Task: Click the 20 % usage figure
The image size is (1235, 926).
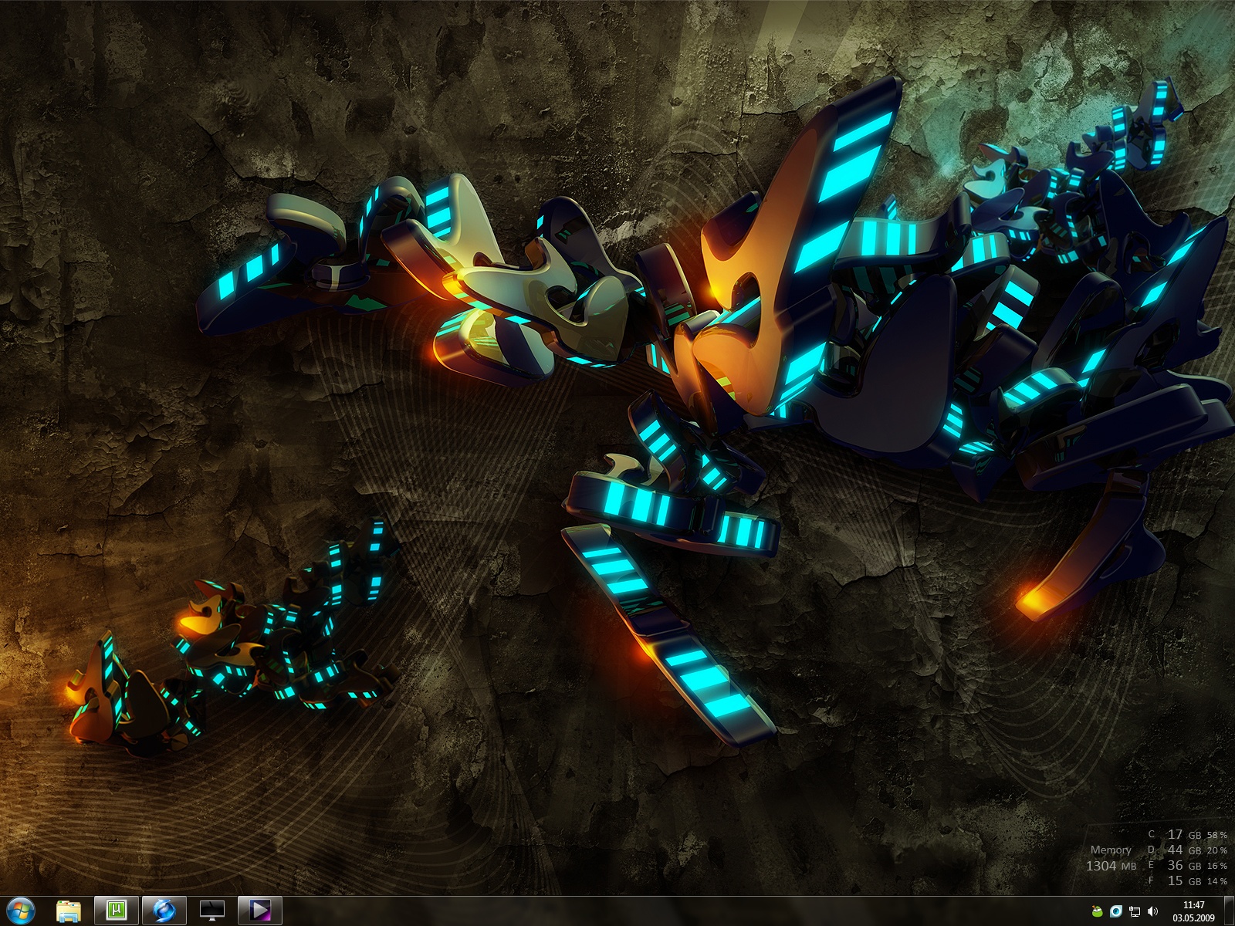Action: (x=1217, y=850)
